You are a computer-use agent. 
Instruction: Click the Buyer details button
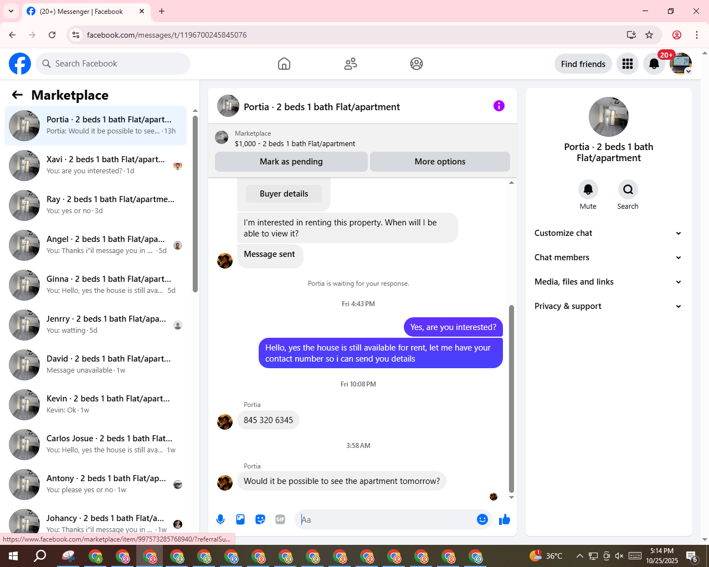284,194
